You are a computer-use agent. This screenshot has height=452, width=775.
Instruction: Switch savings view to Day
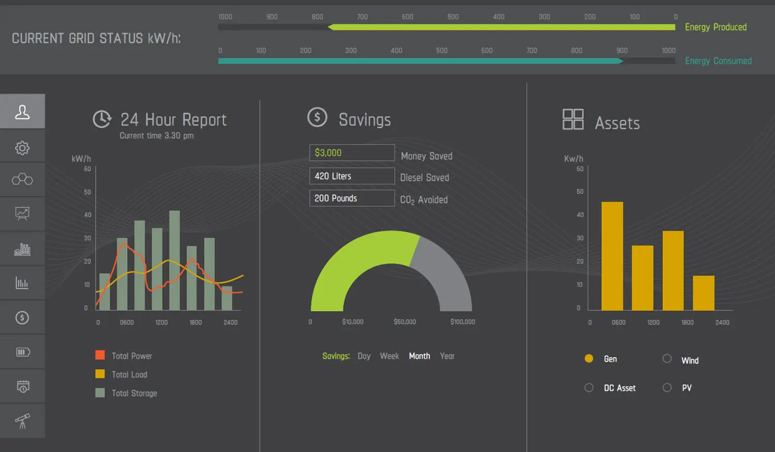click(x=364, y=356)
